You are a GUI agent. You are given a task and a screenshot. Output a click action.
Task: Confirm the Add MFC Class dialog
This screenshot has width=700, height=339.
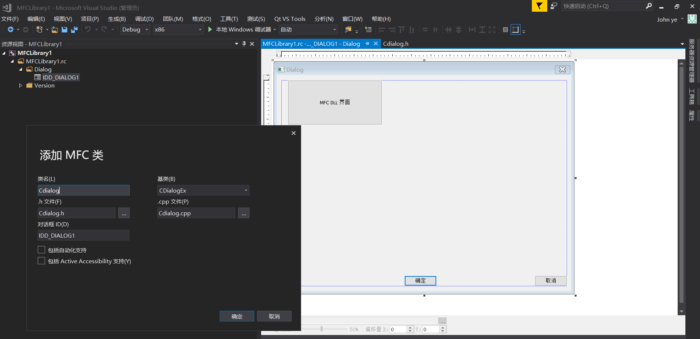(x=237, y=316)
